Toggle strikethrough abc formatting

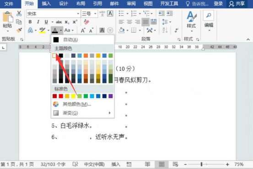coord(59,22)
